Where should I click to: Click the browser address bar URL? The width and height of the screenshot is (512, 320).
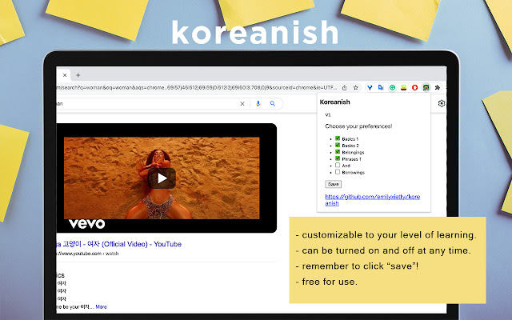(x=197, y=87)
